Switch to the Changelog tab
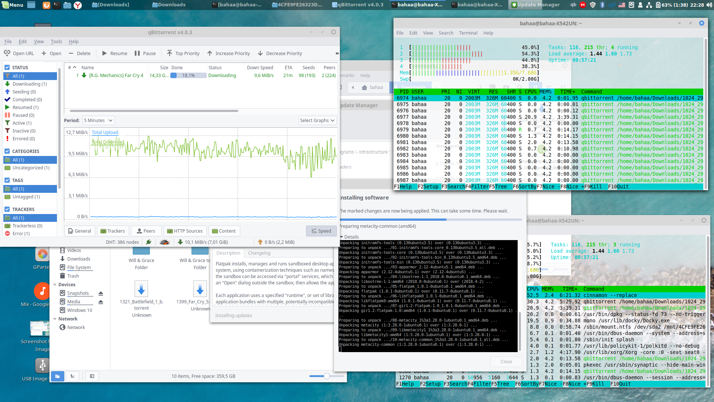This screenshot has width=714, height=402. (x=259, y=253)
